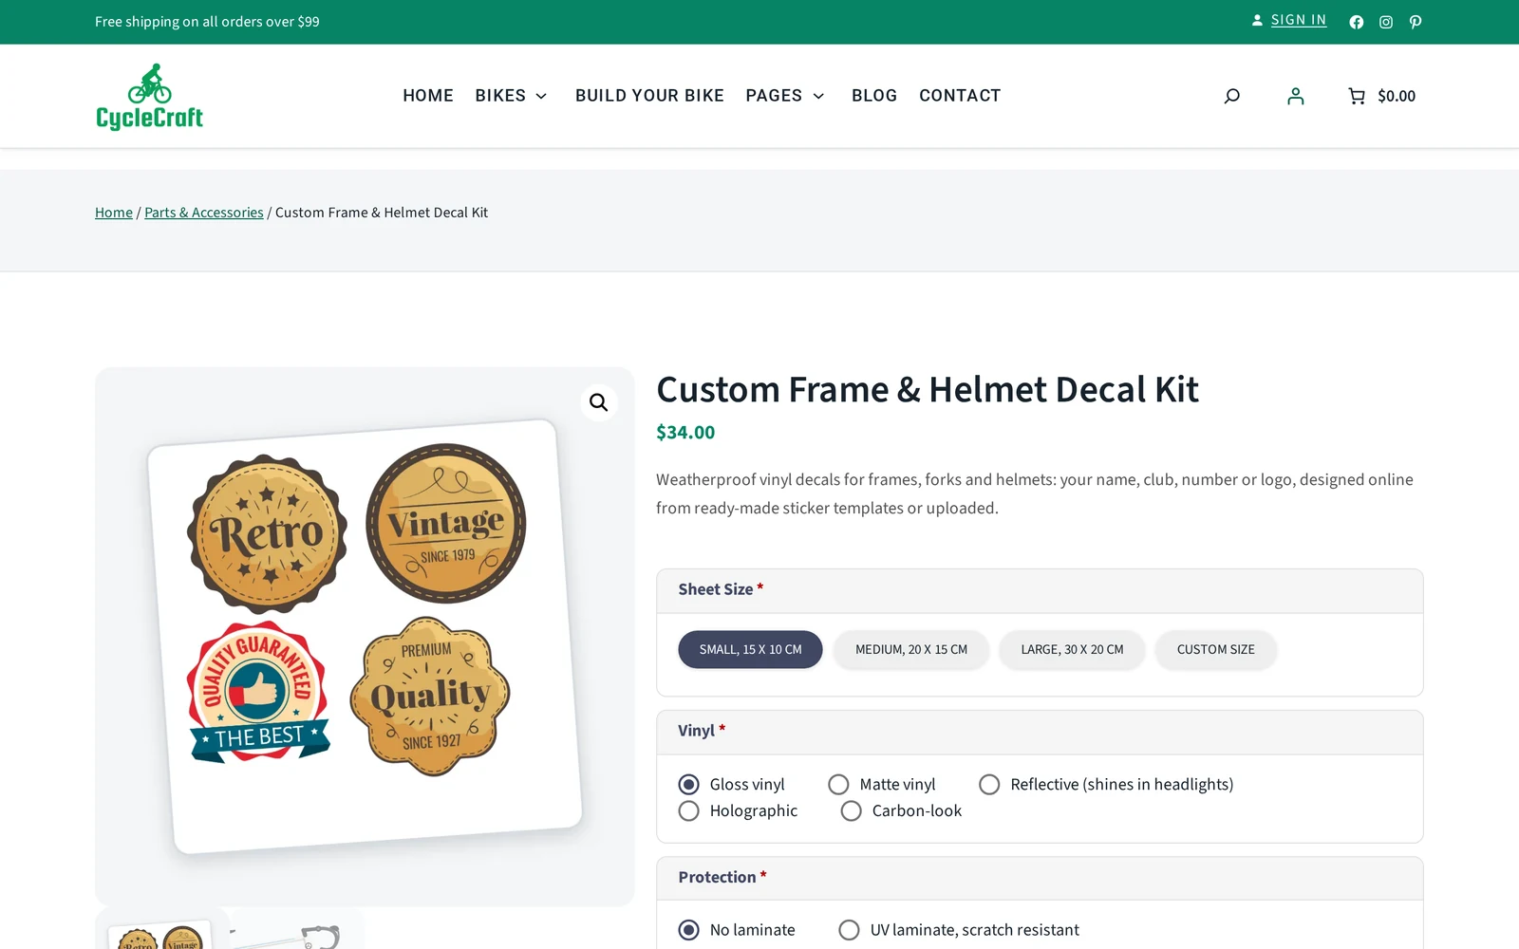This screenshot has height=949, width=1519.
Task: Click the person icon beside Sign In
Action: (x=1257, y=20)
